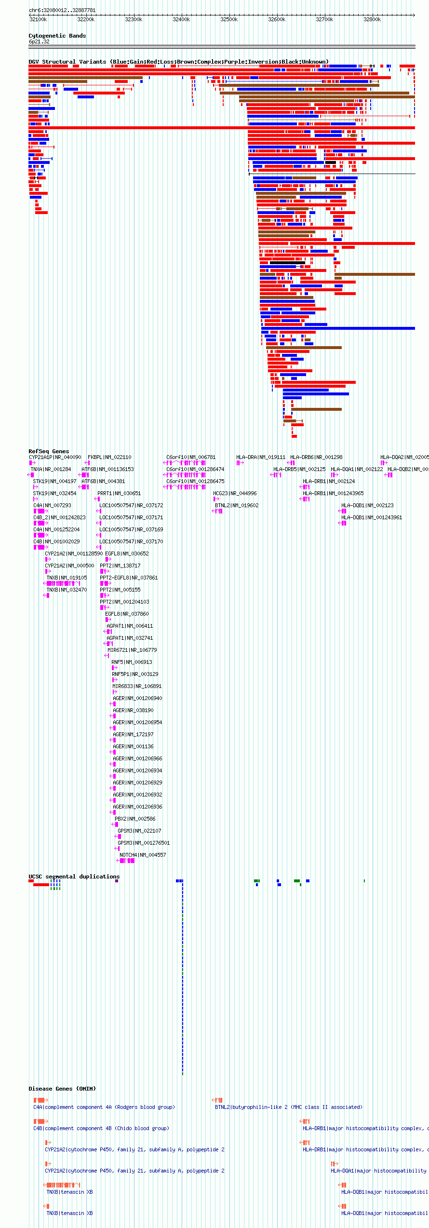Select the HLA-DRB6|NR_001298 gene label
Image resolution: width=429 pixels, height=1228 pixels.
[316, 457]
